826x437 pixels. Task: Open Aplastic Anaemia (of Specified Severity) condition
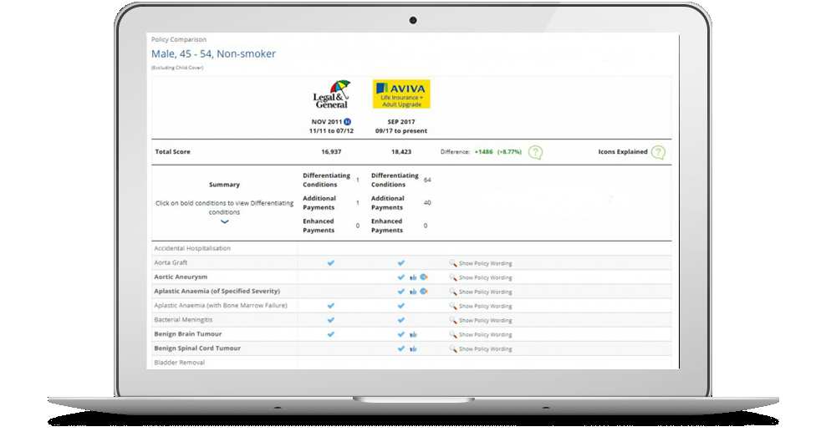click(x=217, y=291)
